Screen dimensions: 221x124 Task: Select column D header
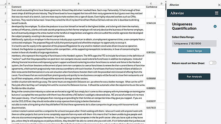pyautogui.click(x=162, y=3)
